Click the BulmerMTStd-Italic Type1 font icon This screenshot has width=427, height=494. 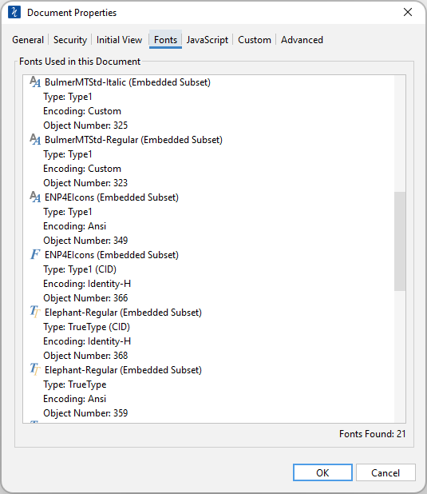pyautogui.click(x=35, y=82)
